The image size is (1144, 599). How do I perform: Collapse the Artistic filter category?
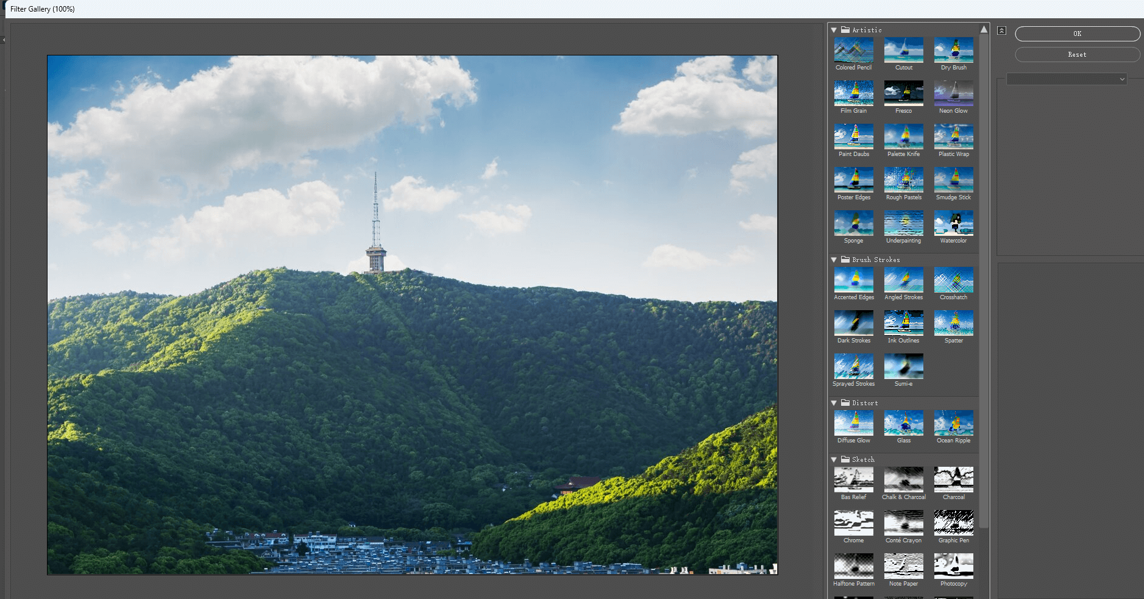point(834,29)
